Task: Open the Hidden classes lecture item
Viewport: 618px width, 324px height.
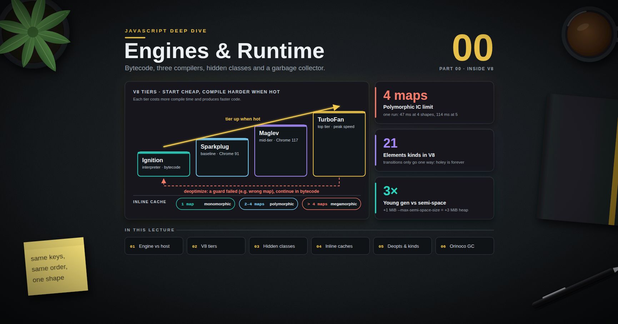Action: (278, 246)
